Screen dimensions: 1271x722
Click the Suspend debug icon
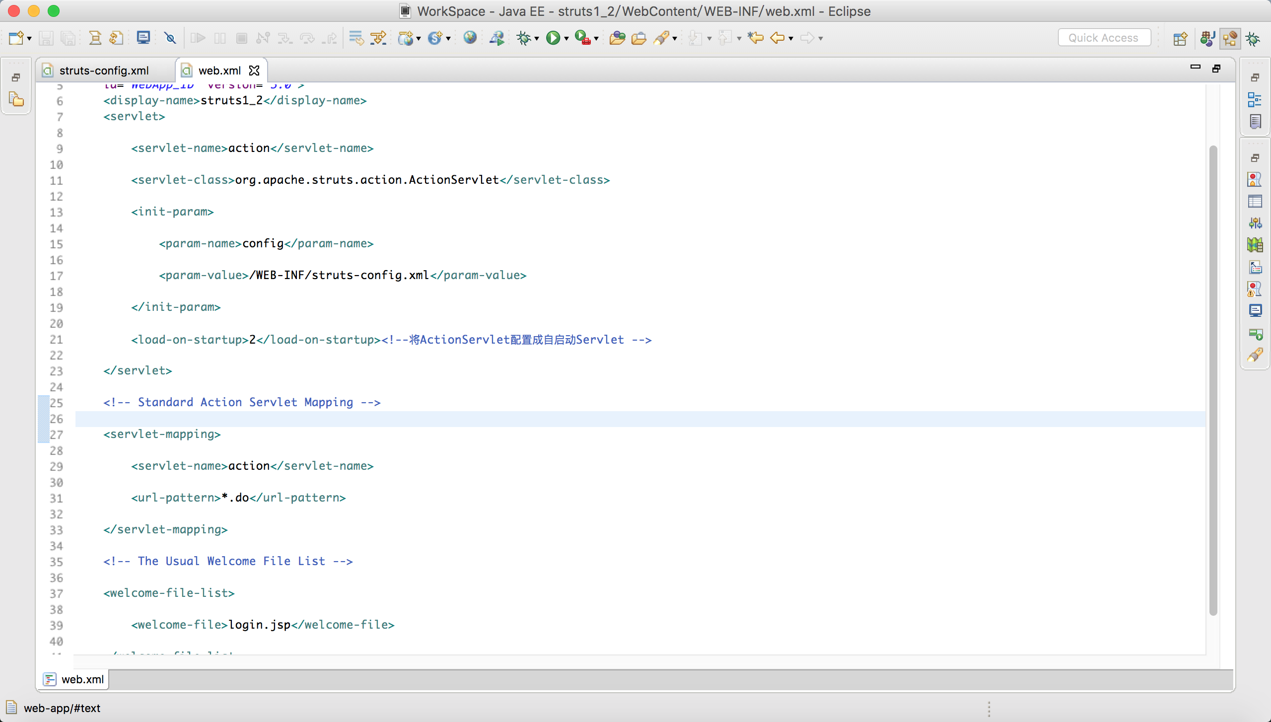click(x=220, y=38)
